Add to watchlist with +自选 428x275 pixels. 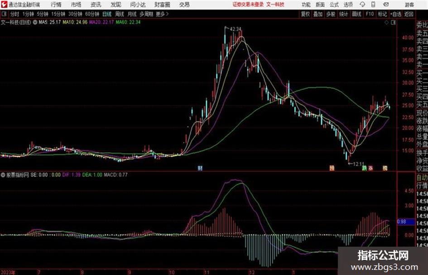click(395, 14)
